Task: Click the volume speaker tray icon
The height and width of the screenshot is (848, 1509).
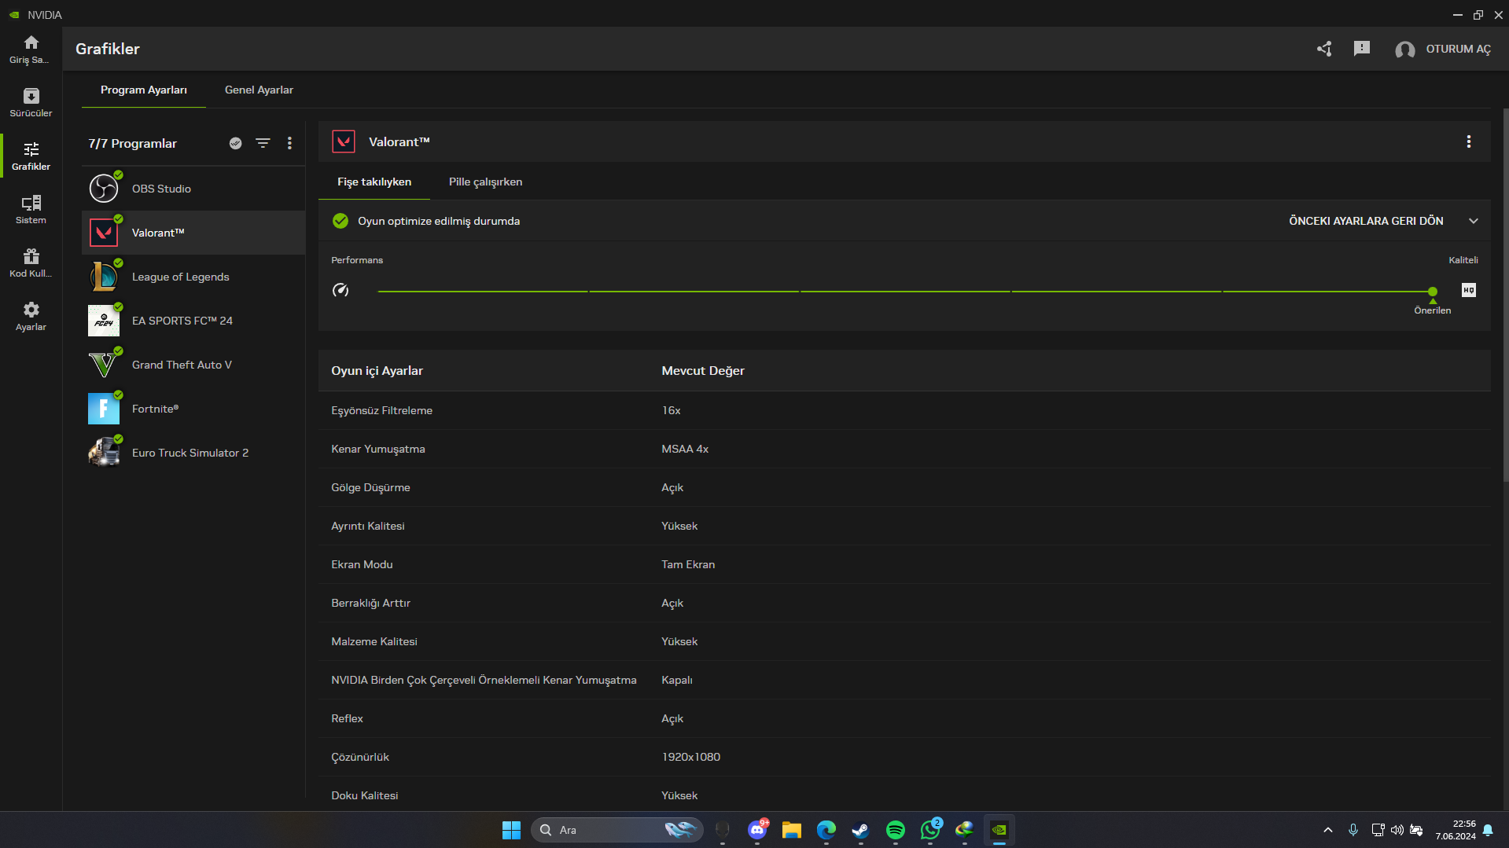Action: pyautogui.click(x=1397, y=830)
